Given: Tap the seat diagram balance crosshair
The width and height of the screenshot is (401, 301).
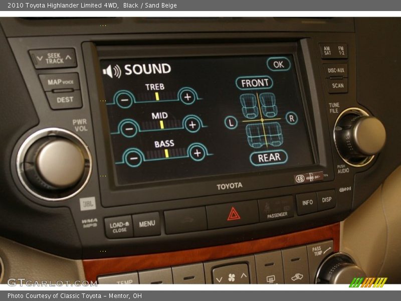Looking at the screenshot, I should click(x=262, y=120).
